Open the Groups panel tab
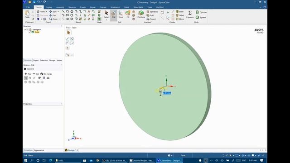Image resolution: width=290 pixels, height=163 pixels. [52, 60]
